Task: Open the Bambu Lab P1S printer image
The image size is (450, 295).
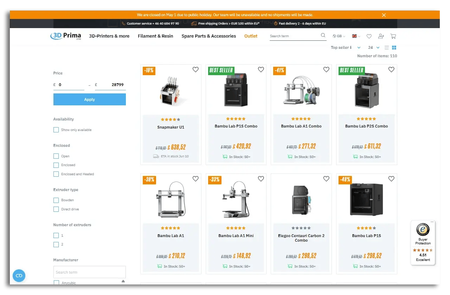Action: 366,199
